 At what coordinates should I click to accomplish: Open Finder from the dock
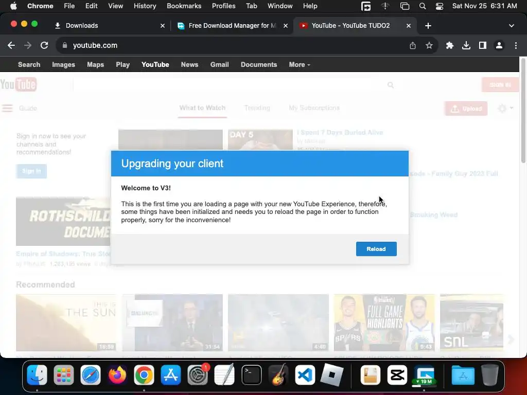[37, 375]
